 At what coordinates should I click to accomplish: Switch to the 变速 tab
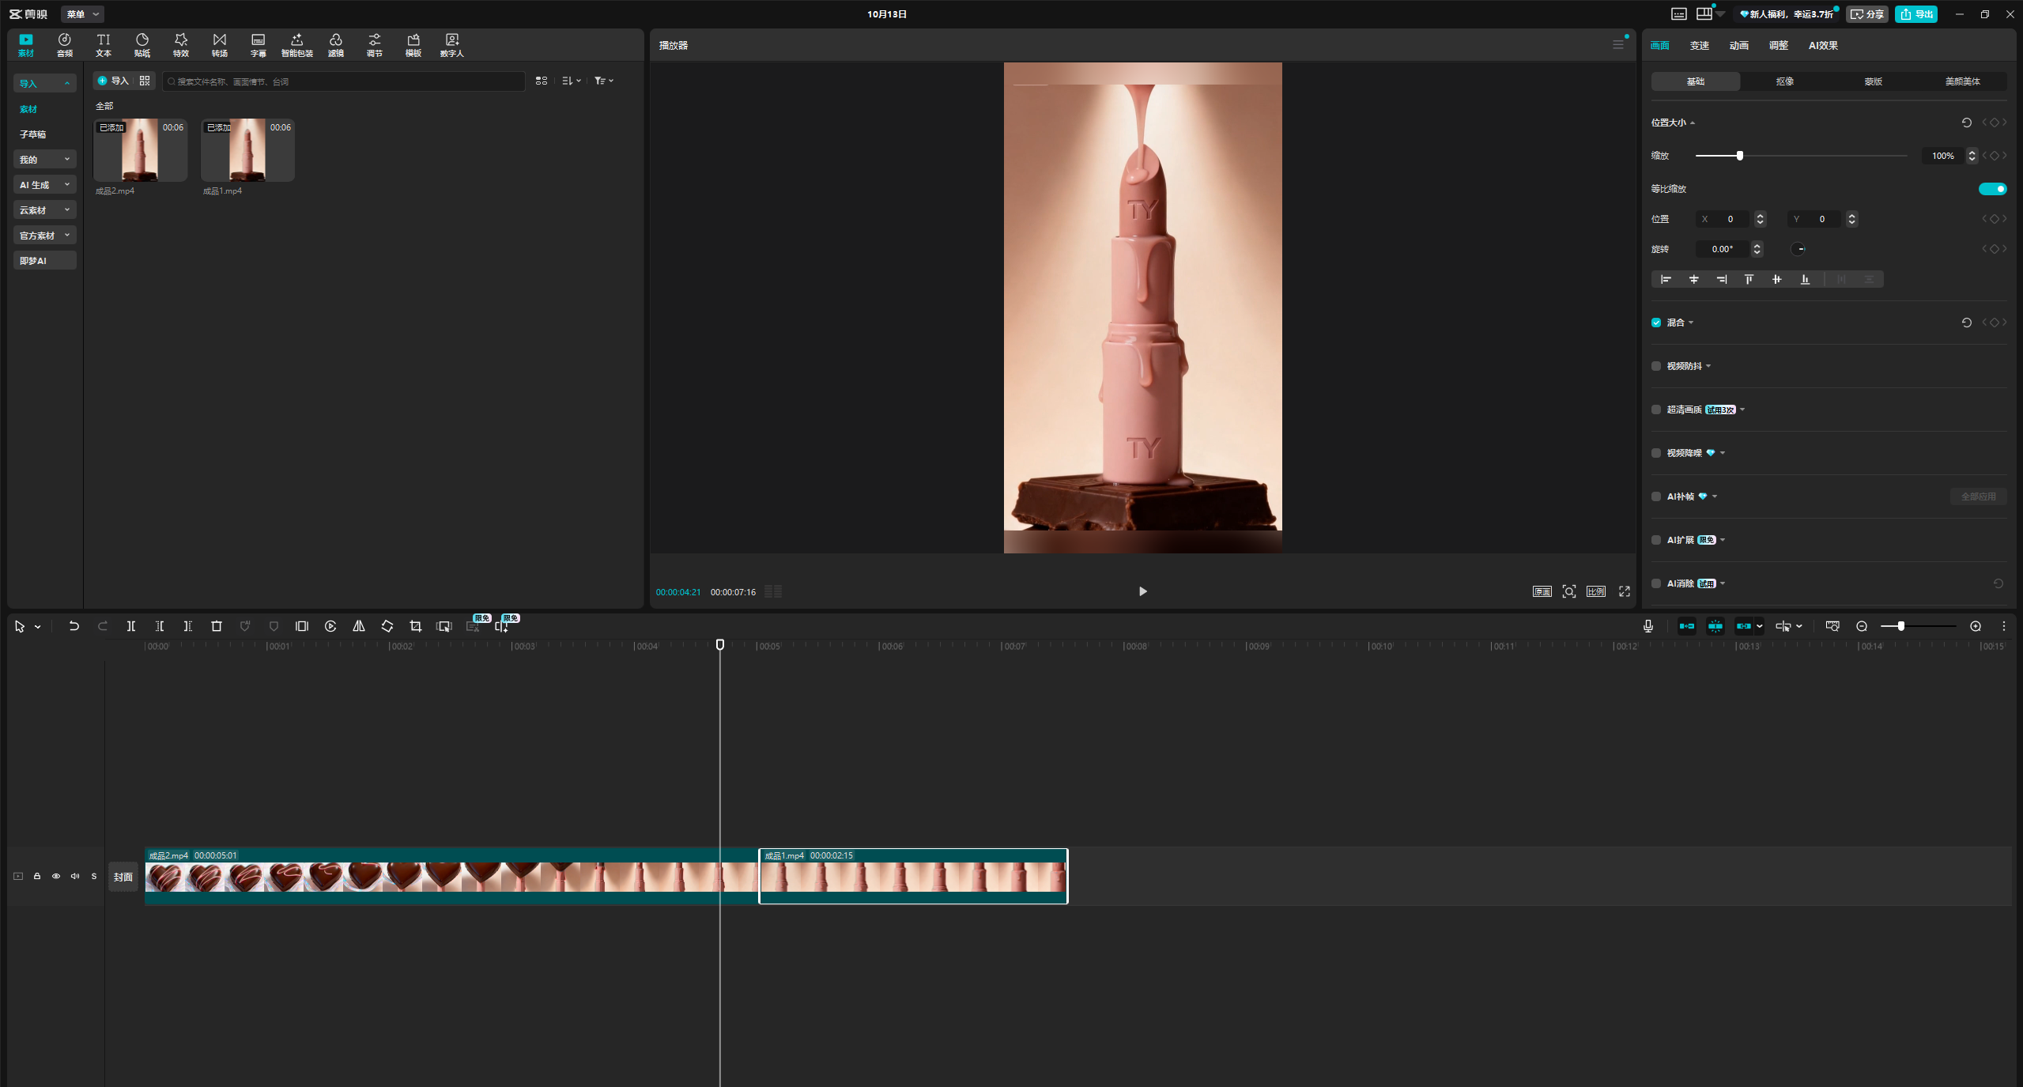(x=1700, y=46)
